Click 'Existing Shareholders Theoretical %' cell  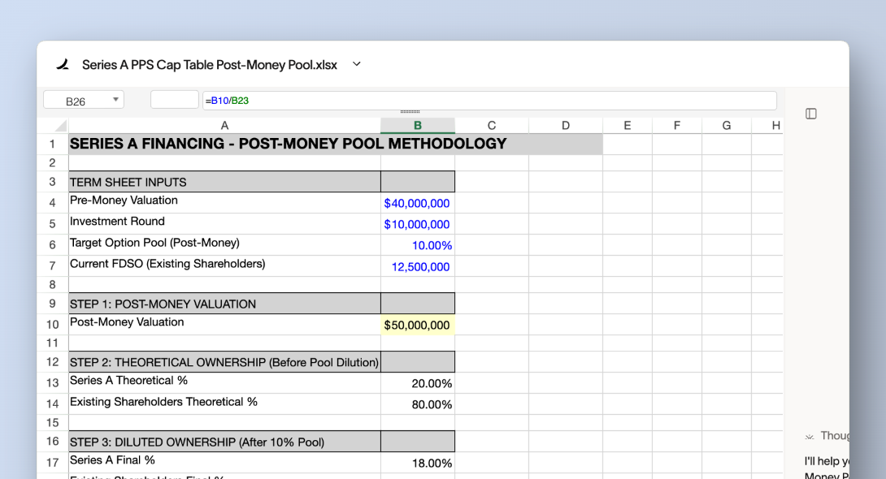(x=224, y=404)
